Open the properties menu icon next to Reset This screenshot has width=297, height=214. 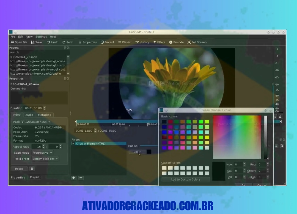coord(32,169)
